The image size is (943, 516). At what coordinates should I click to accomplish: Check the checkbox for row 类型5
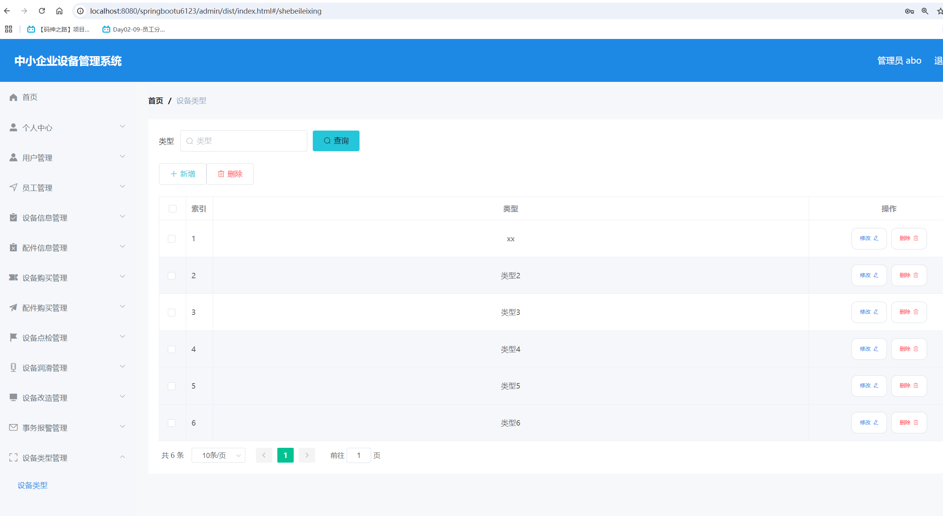[171, 386]
